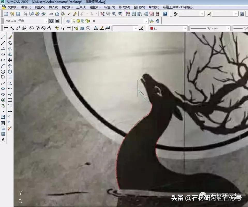Select the Polygon drawing tool
Screen dimensions: 248x207
point(3,54)
